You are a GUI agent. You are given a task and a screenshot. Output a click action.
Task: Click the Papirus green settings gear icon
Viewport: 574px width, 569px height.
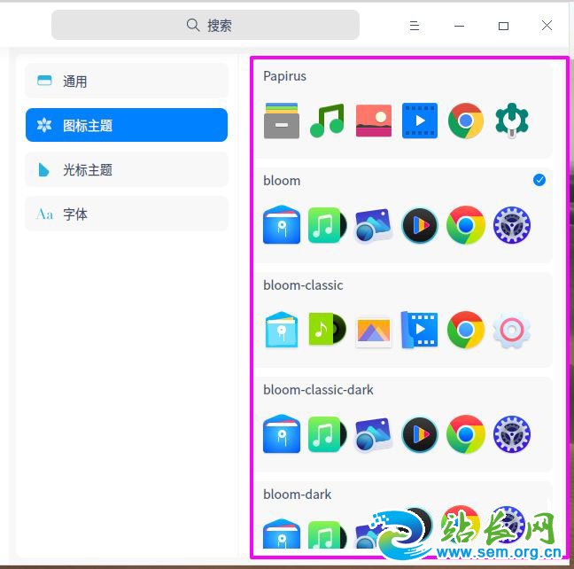(511, 121)
